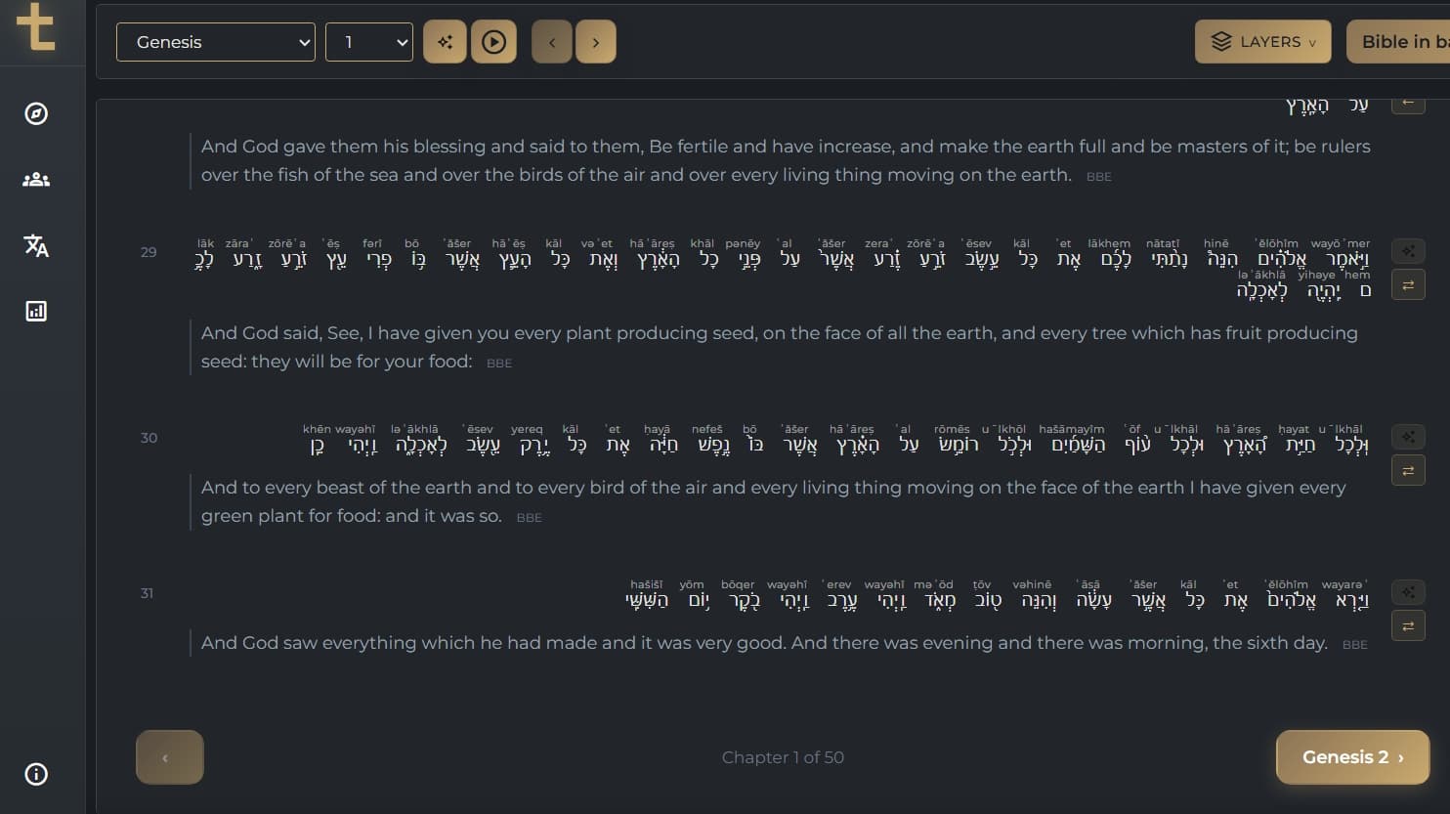Click the info icon at bottom of sidebar

36,774
